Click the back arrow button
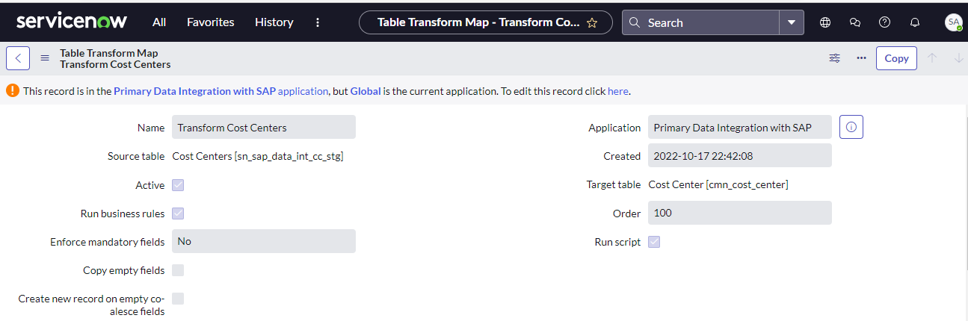 pyautogui.click(x=18, y=58)
